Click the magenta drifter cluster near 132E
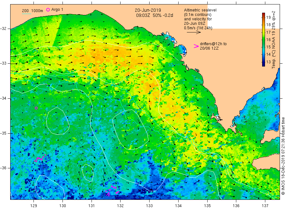The width and height of the screenshot is (287, 210). pyautogui.click(x=112, y=191)
